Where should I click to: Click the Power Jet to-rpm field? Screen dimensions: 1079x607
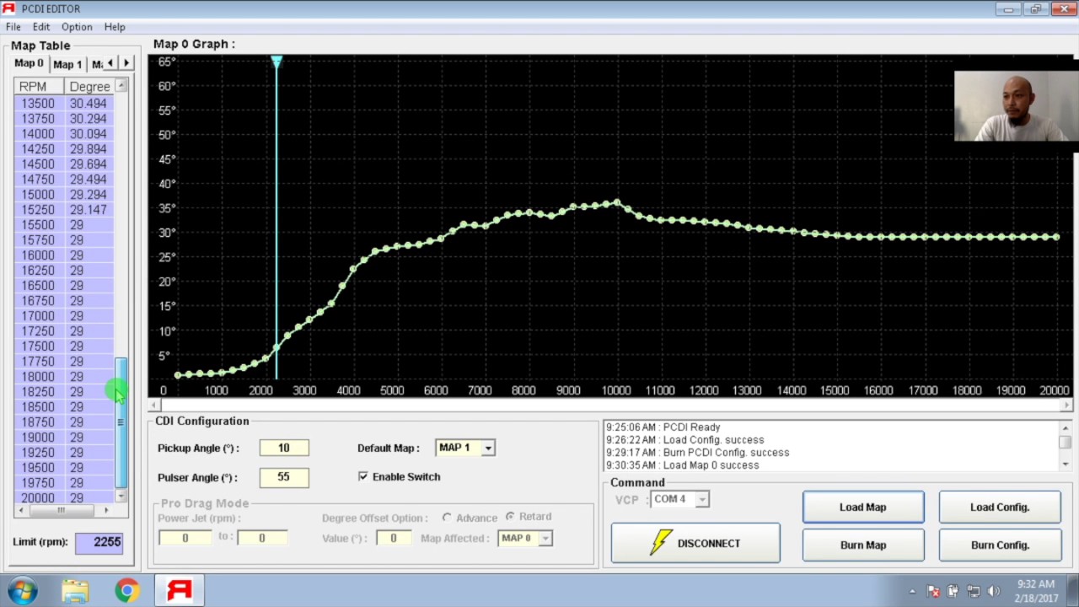pos(262,538)
